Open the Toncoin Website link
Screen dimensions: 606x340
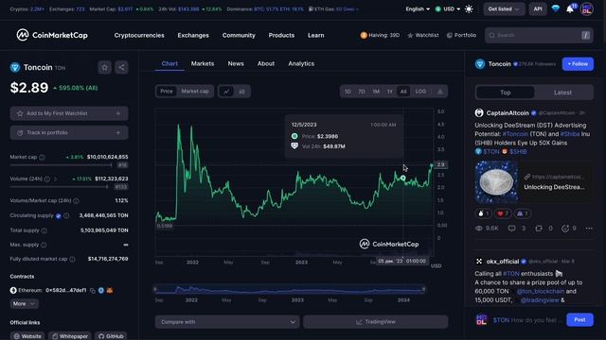27,336
